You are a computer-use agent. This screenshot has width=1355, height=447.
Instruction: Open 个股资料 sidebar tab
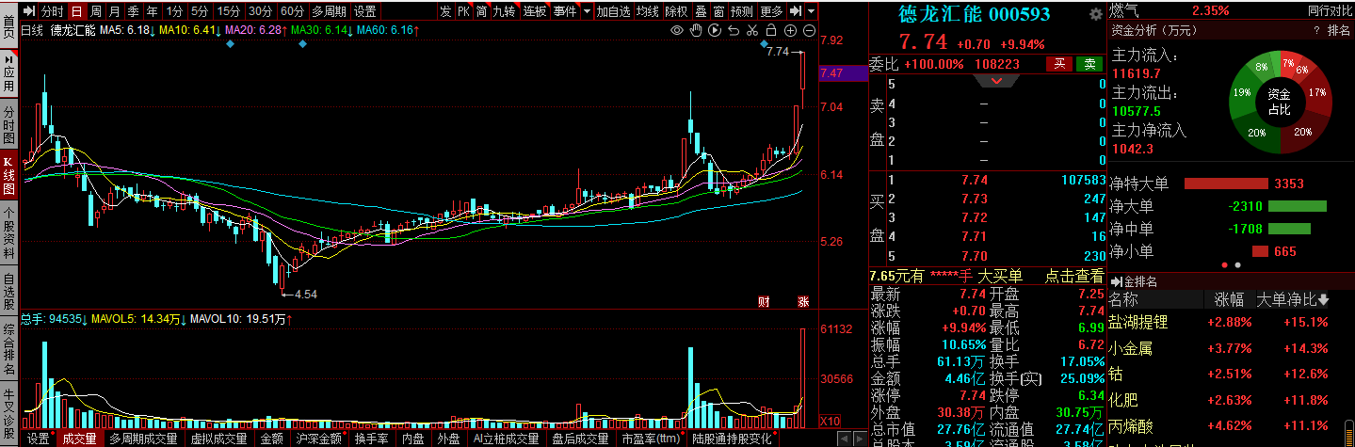[8, 233]
